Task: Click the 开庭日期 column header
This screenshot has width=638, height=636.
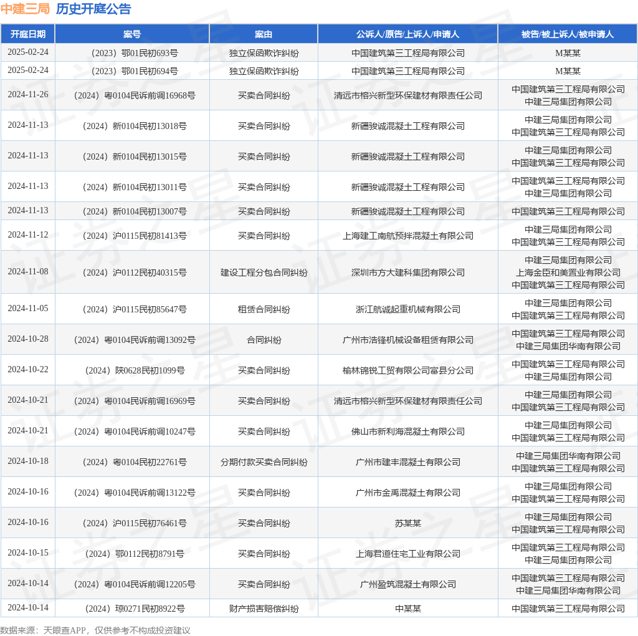Action: [x=27, y=34]
